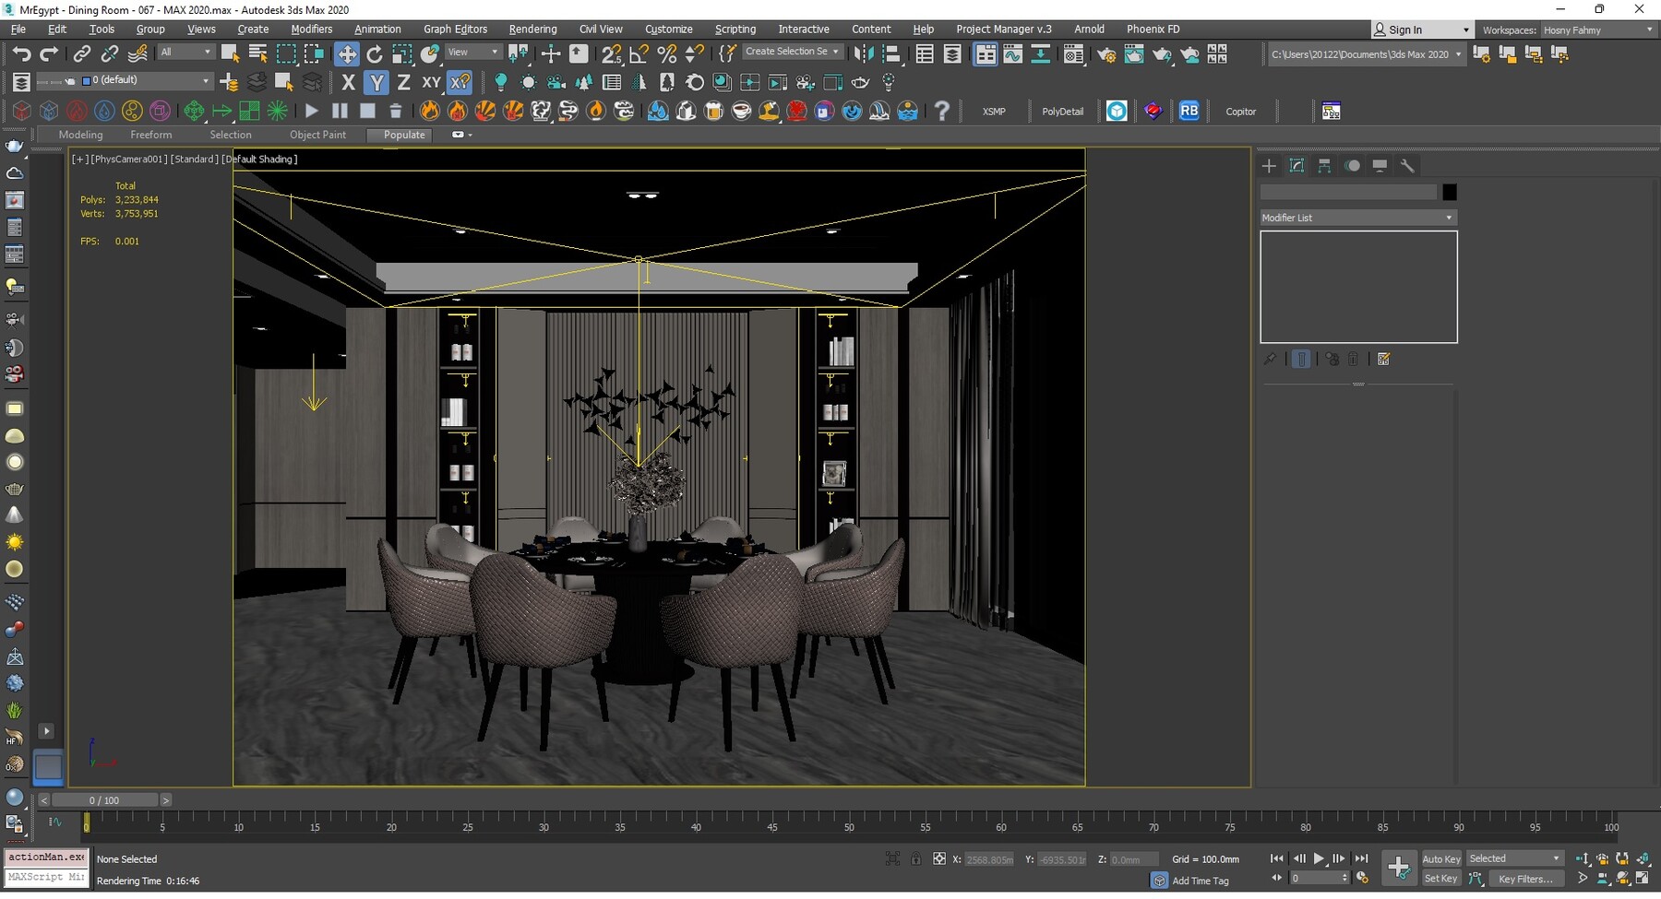Open the selection filter dropdown showing All
Image resolution: width=1661 pixels, height=899 pixels.
[x=185, y=51]
